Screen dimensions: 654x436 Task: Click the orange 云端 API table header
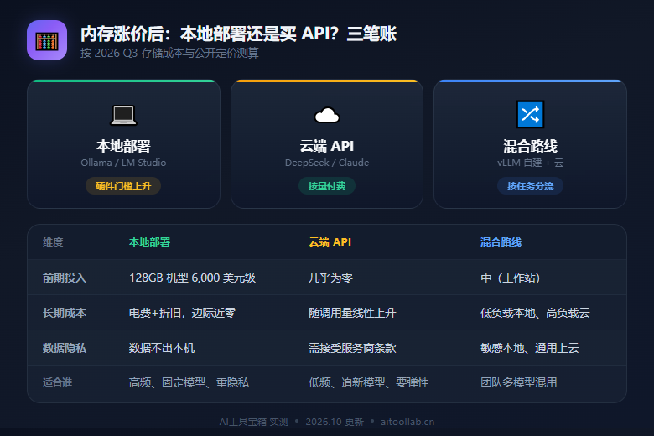click(330, 242)
